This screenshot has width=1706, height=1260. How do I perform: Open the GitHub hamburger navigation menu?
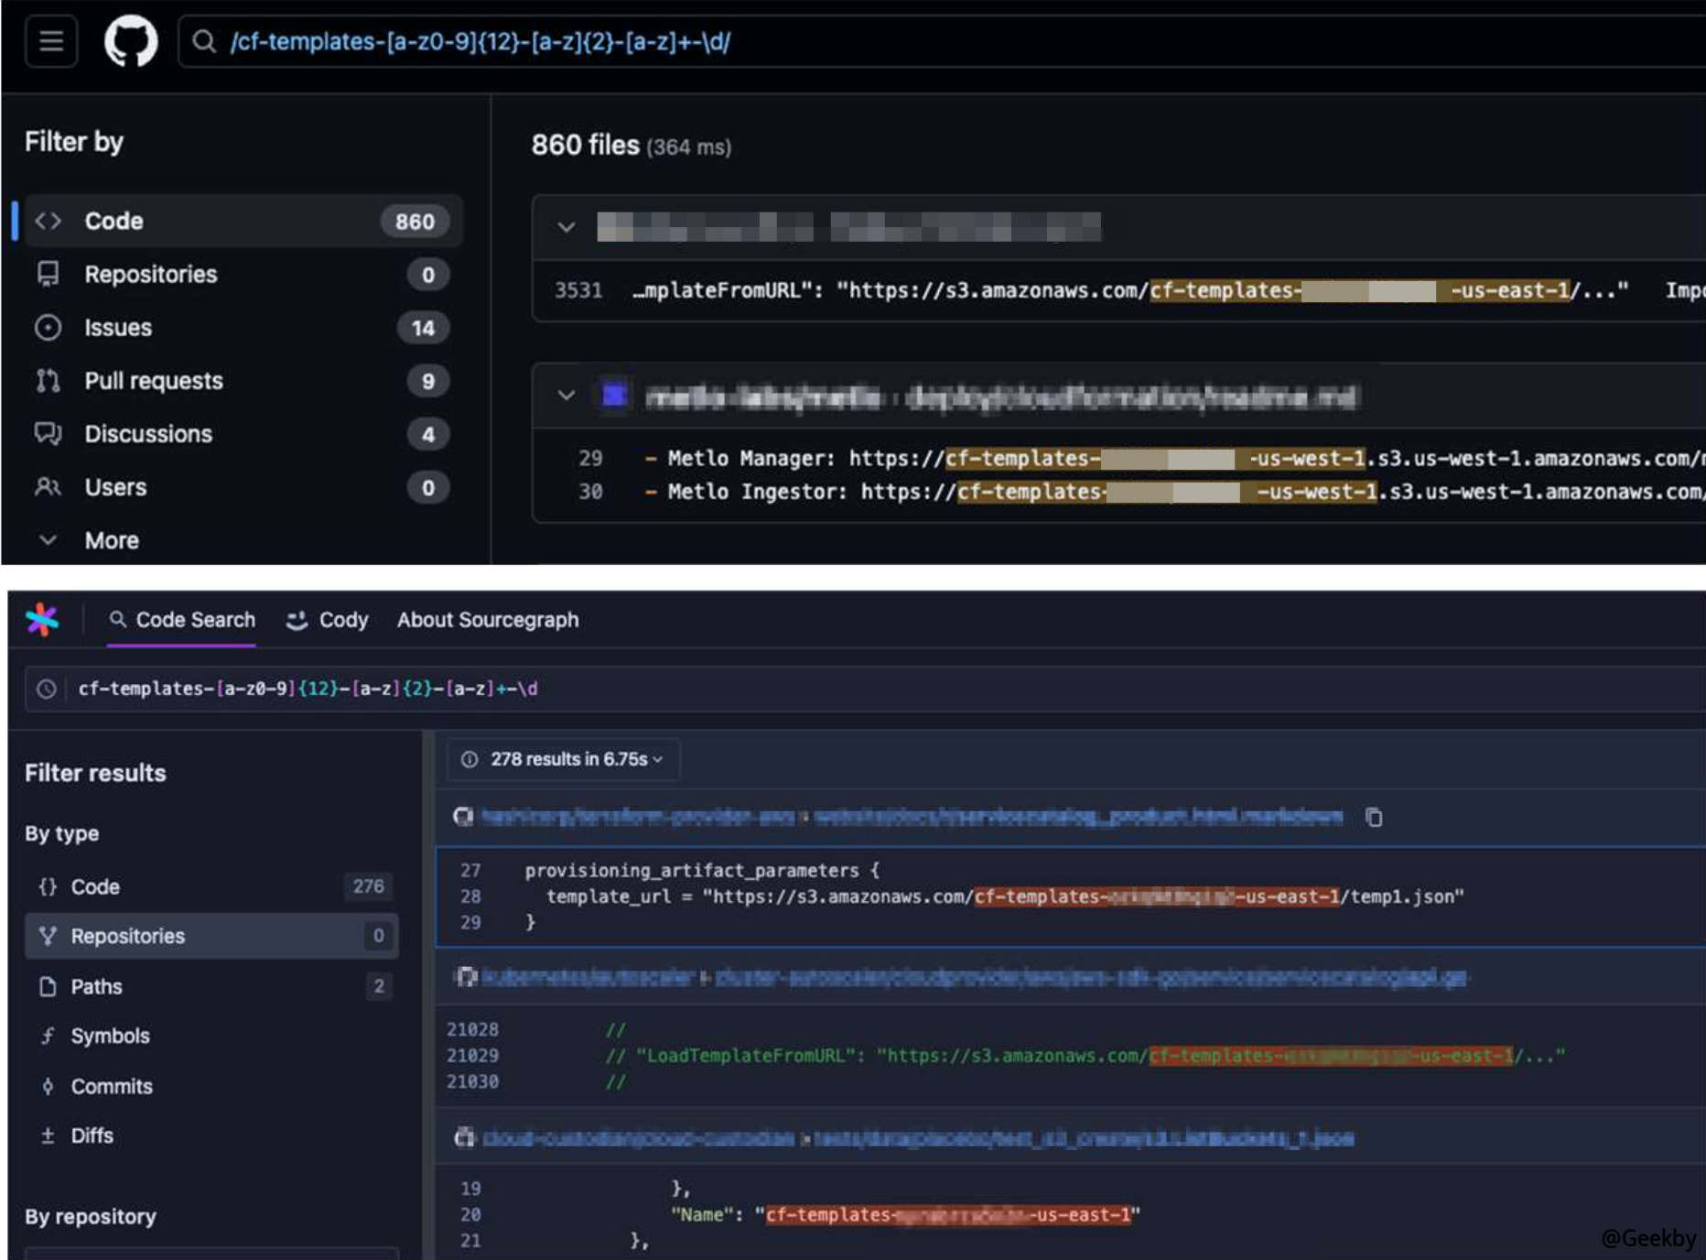[x=50, y=41]
